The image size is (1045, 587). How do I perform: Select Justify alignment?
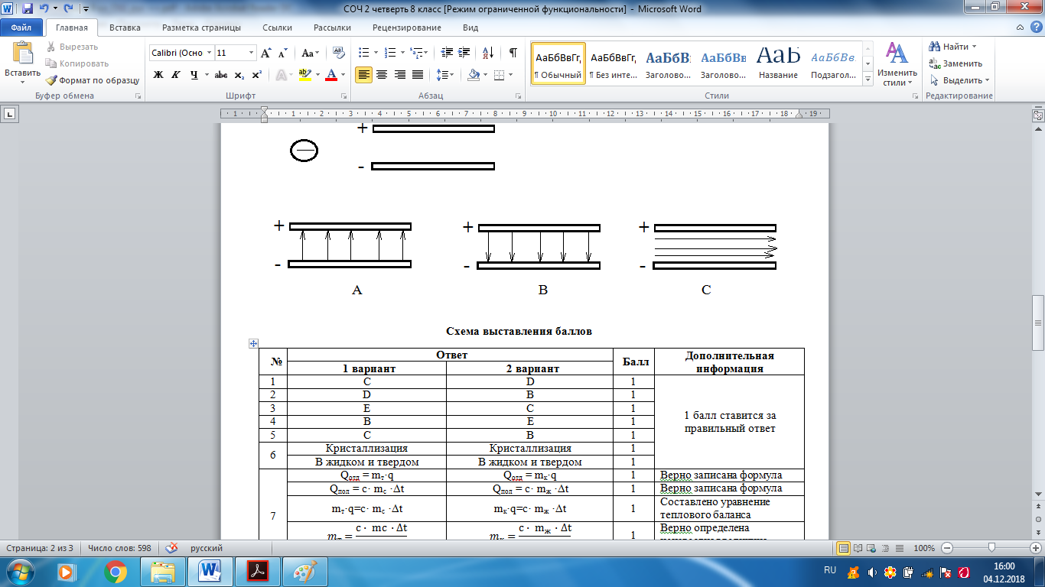pyautogui.click(x=417, y=75)
